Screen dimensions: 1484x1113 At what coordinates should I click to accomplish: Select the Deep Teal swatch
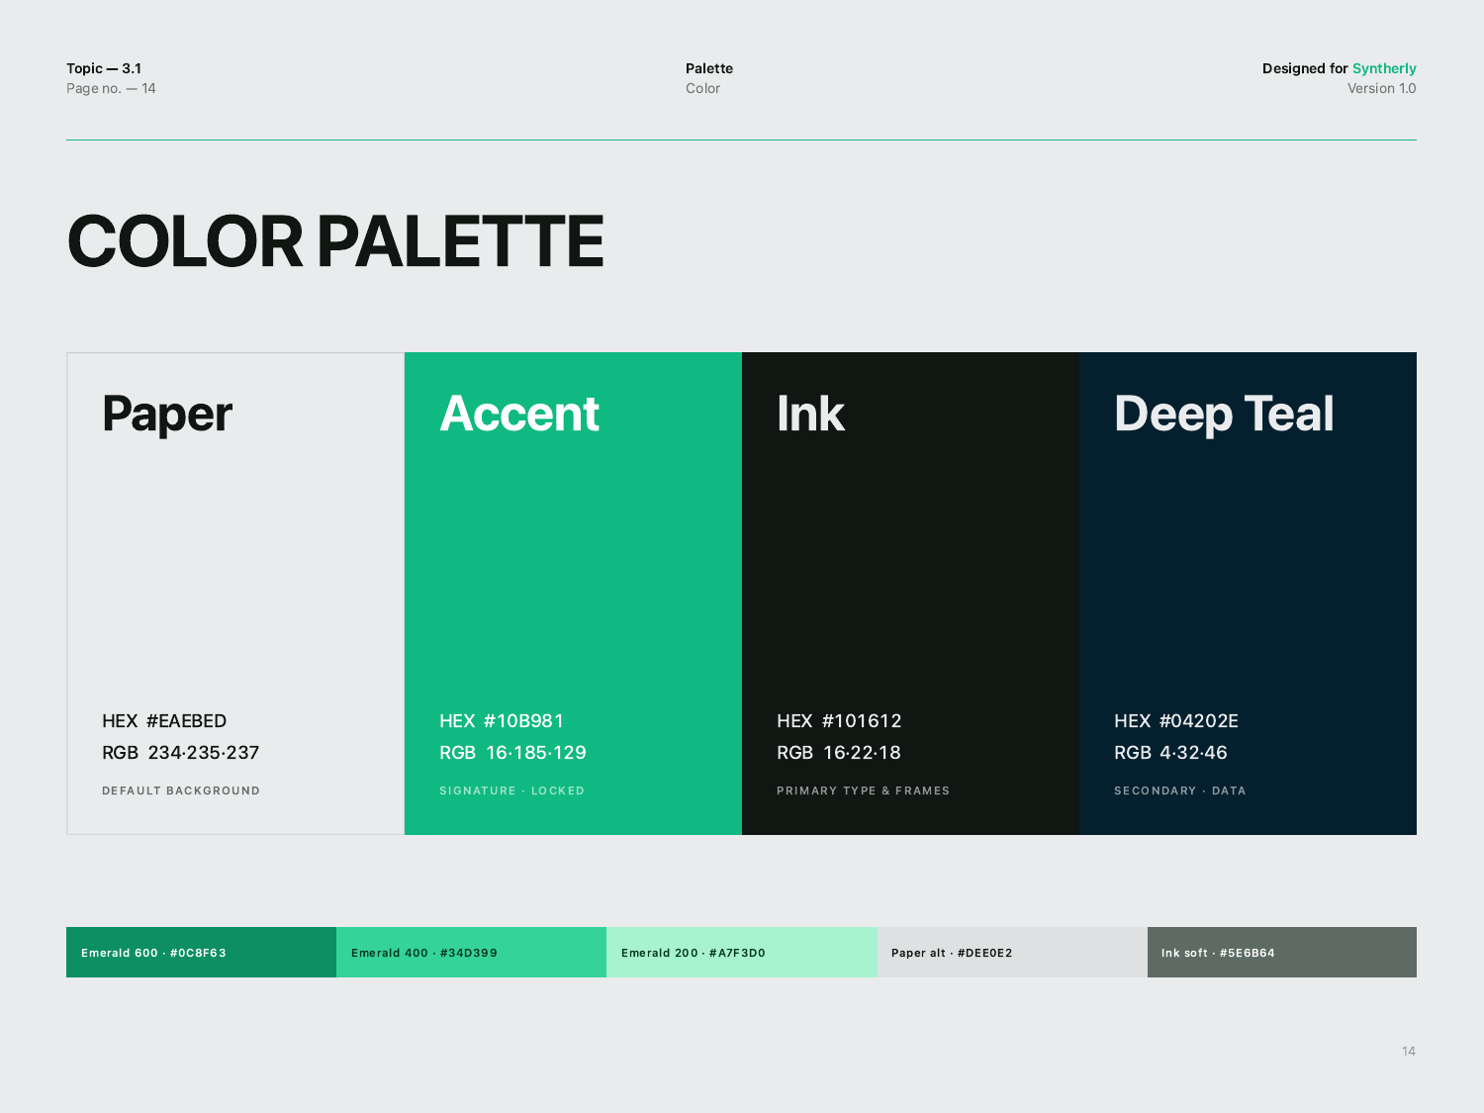click(x=1249, y=594)
